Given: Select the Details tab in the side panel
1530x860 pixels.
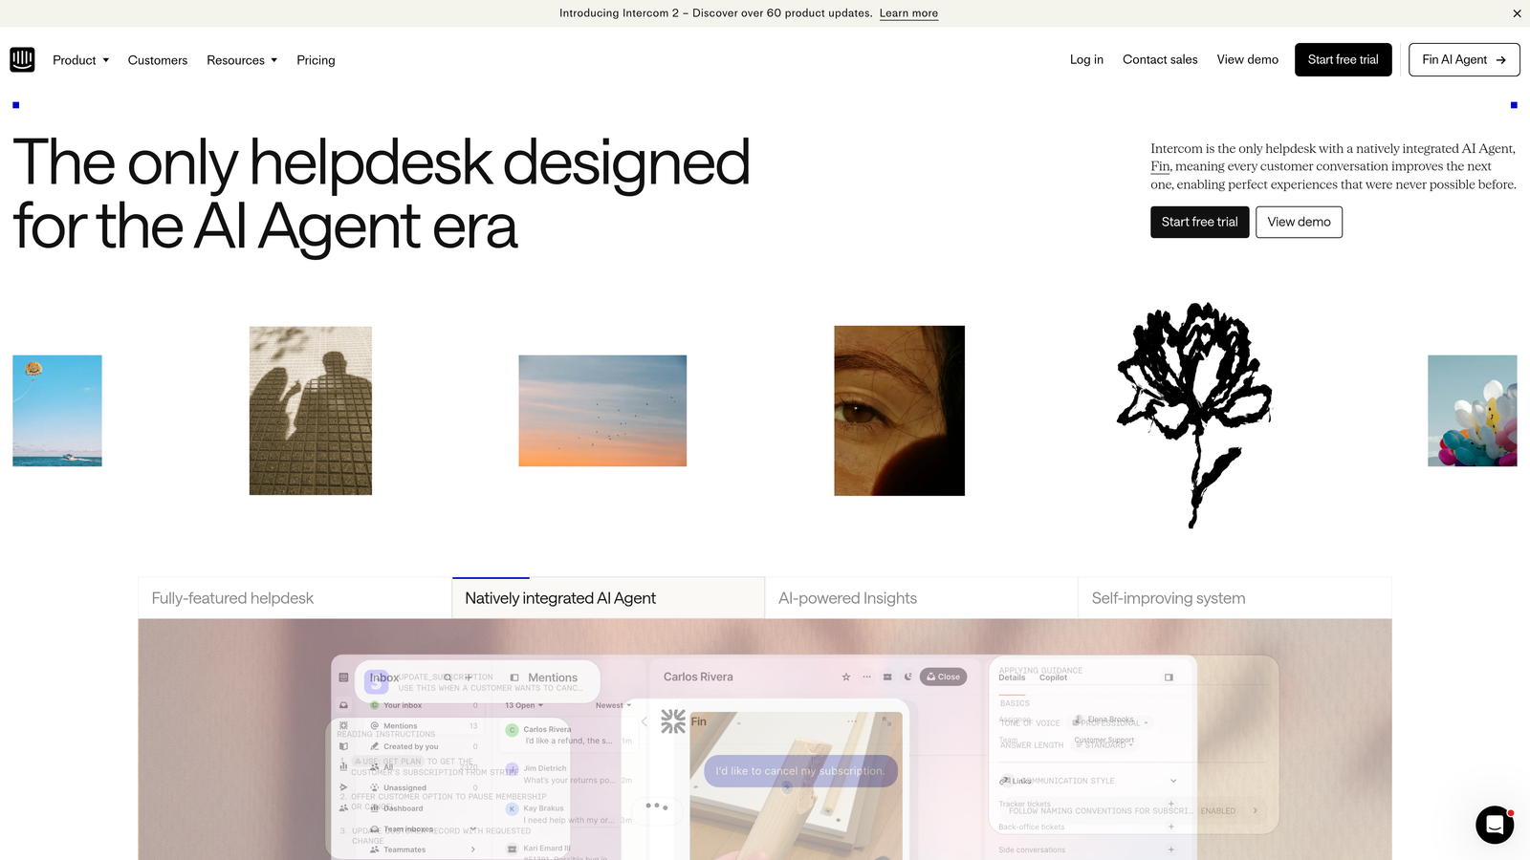Looking at the screenshot, I should [1012, 677].
